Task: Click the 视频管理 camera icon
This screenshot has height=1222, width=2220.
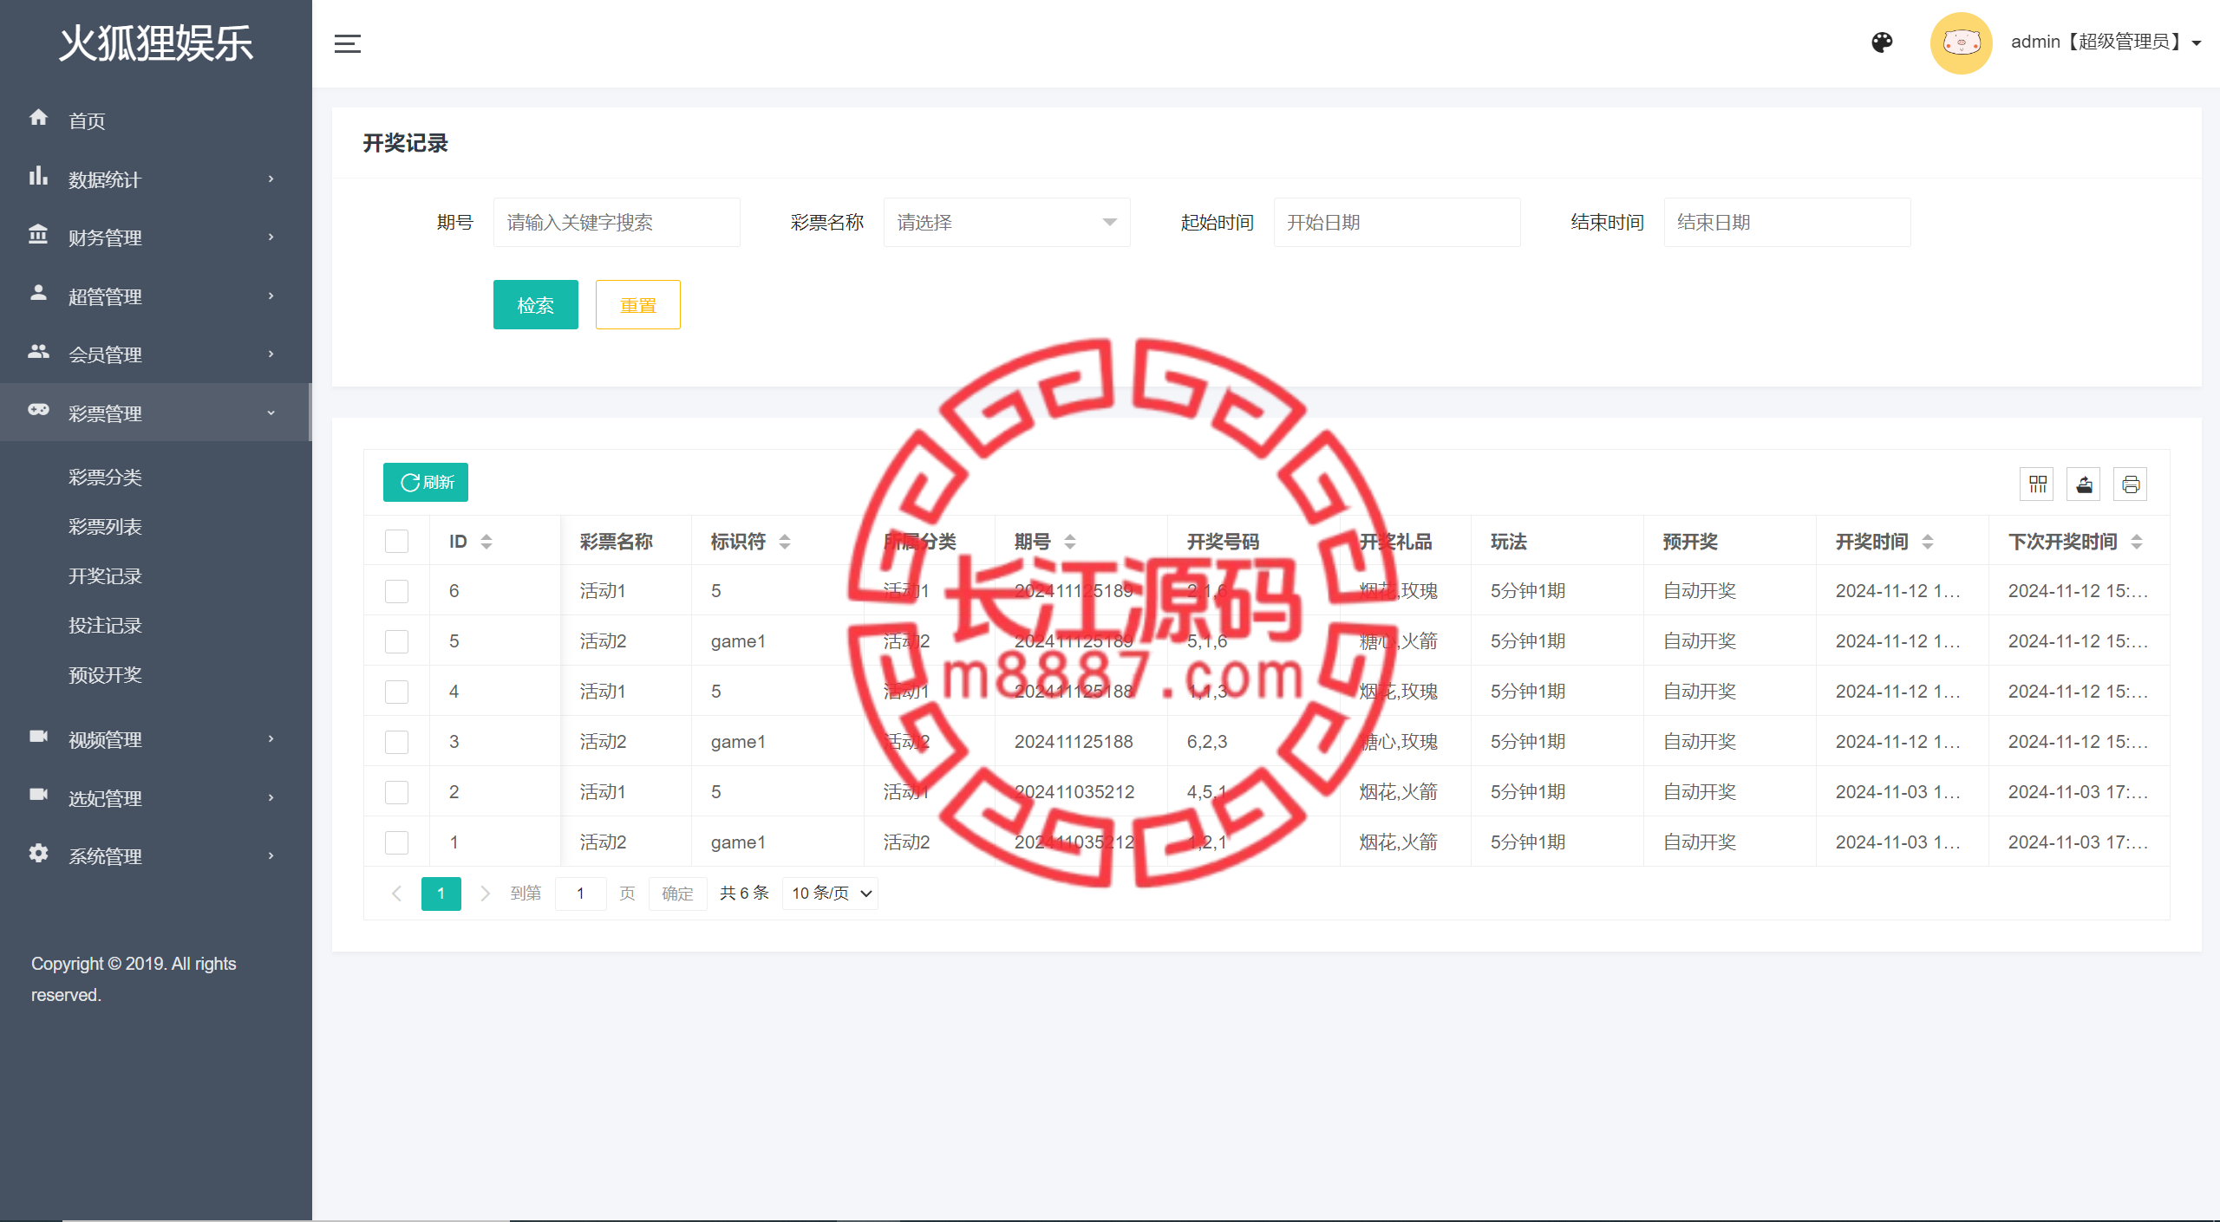Action: point(38,736)
